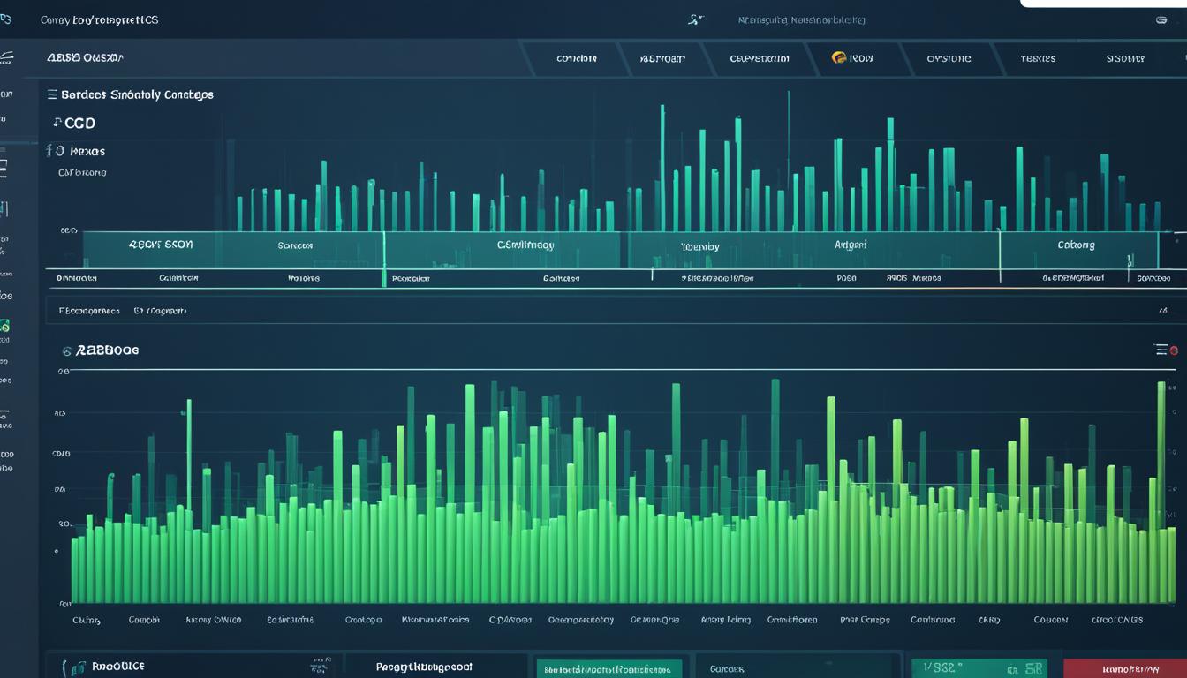Switch to the first tab in the top tab row

(x=576, y=58)
